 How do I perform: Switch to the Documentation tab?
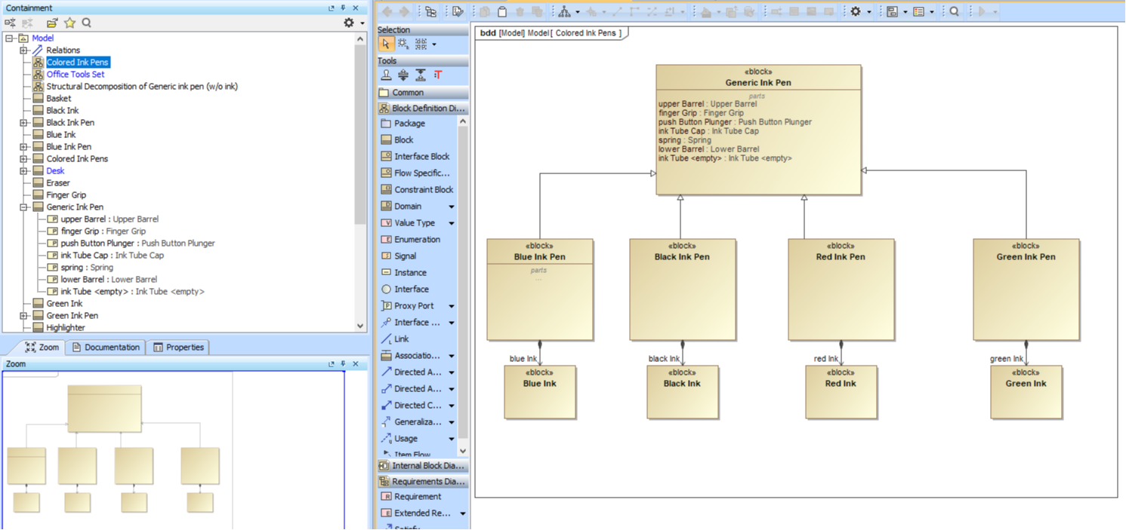pyautogui.click(x=106, y=348)
